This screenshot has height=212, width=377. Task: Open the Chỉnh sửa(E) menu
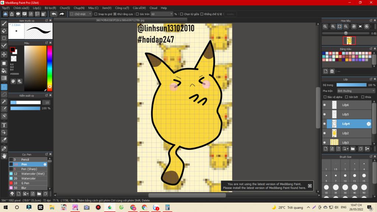pos(21,8)
